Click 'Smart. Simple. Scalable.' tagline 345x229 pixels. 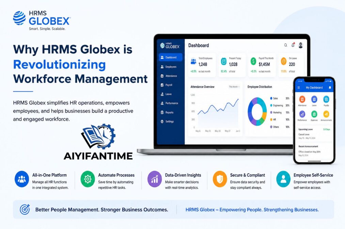[47, 29]
